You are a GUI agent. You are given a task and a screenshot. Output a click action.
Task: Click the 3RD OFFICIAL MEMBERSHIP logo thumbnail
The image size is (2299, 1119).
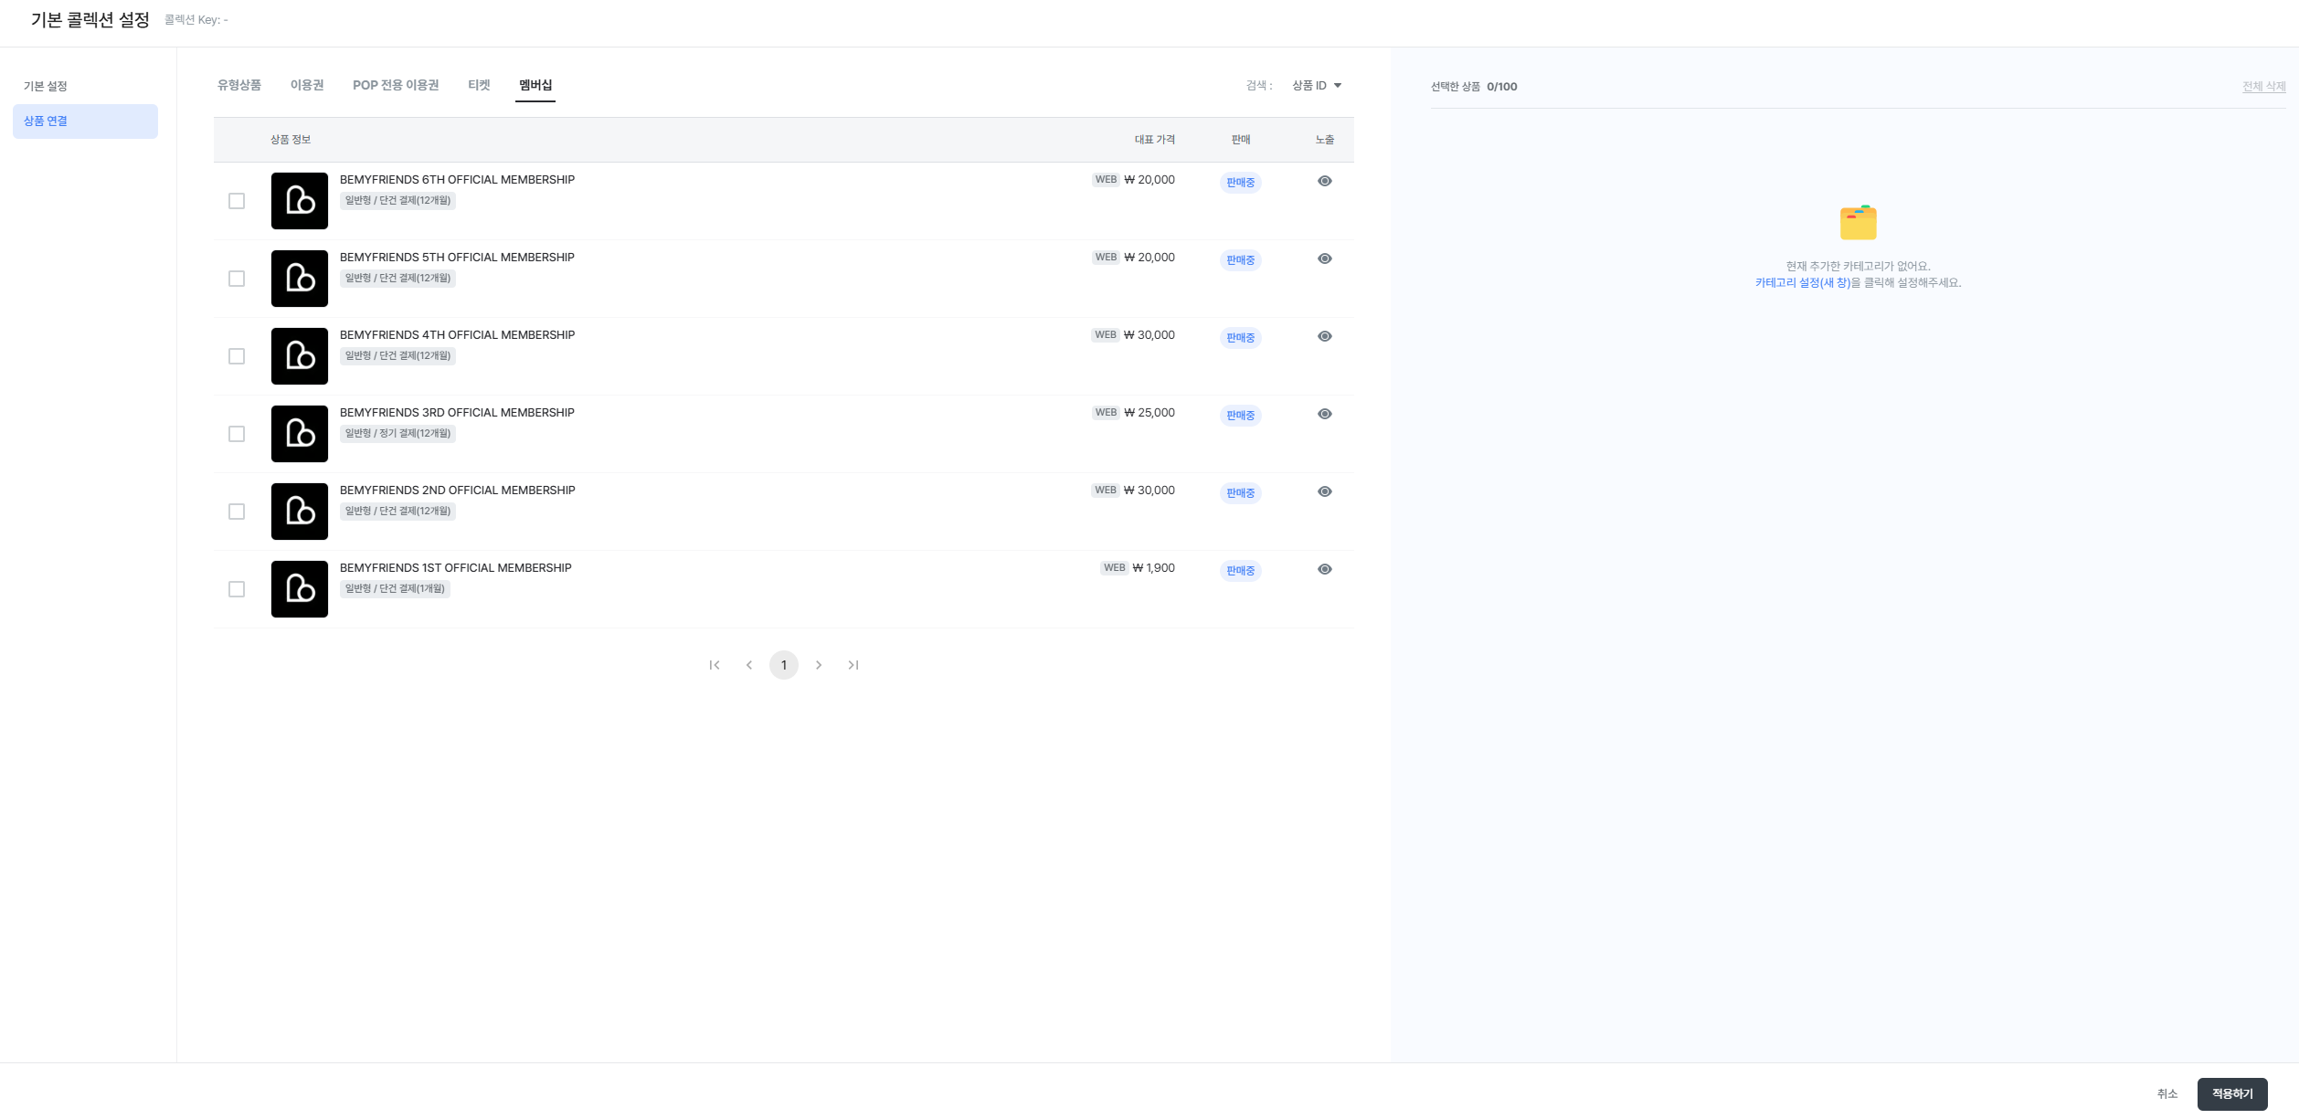pyautogui.click(x=300, y=434)
